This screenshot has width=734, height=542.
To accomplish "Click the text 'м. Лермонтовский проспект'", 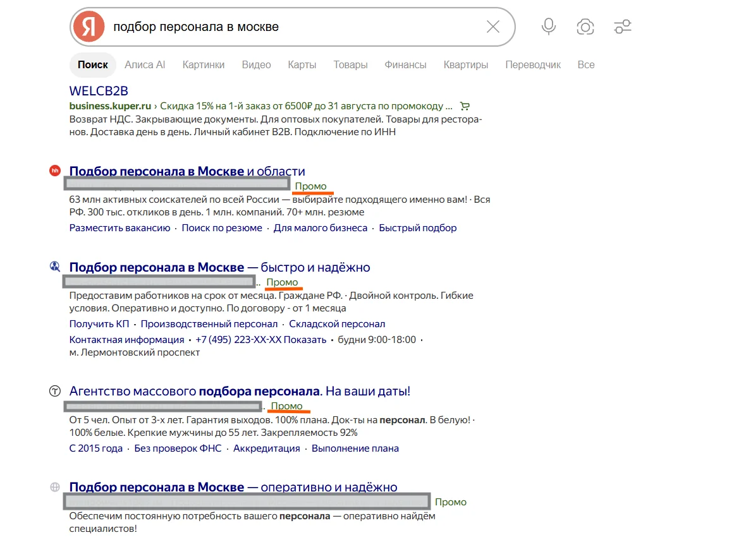I will point(135,352).
